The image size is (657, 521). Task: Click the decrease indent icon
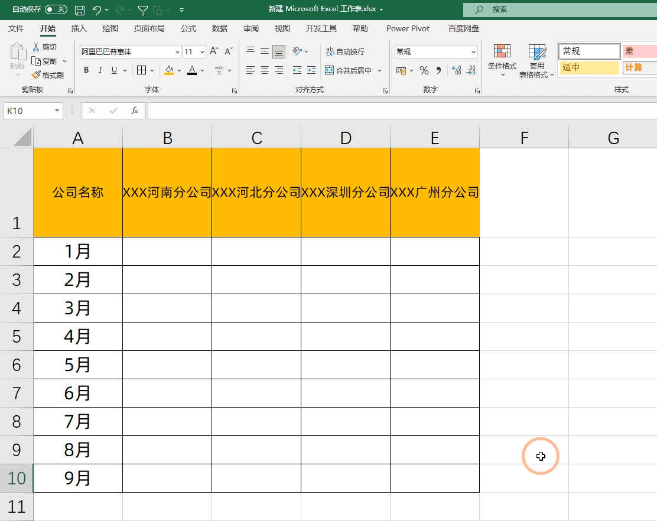[297, 70]
